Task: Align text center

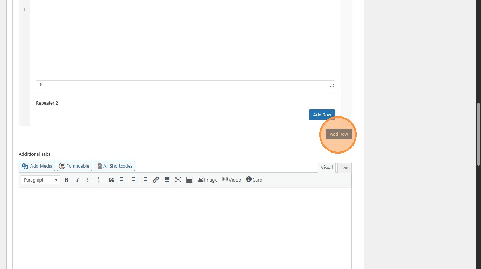Action: tap(133, 180)
